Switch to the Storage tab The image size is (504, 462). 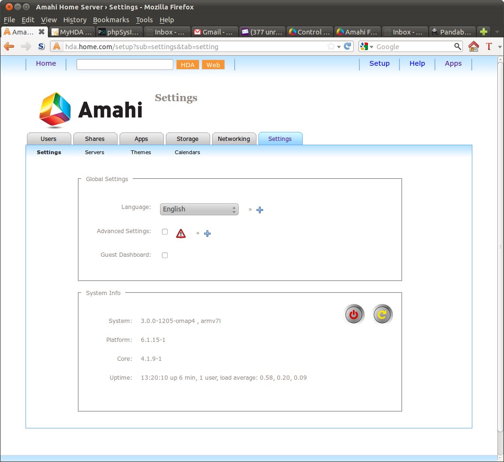coord(188,139)
